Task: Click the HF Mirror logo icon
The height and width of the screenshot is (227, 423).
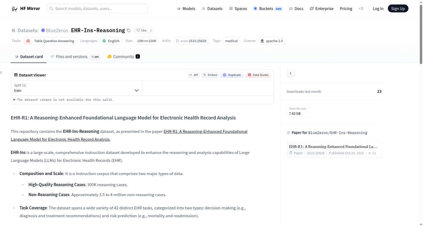Action: (x=15, y=9)
